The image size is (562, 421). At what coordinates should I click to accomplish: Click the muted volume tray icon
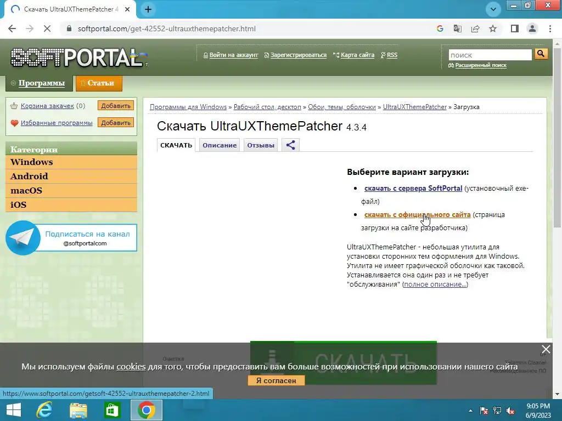coord(510,411)
